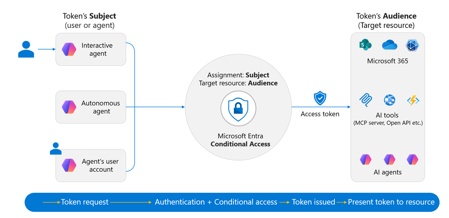
Task: Click the "Token's Subject" heading
Action: click(x=90, y=16)
